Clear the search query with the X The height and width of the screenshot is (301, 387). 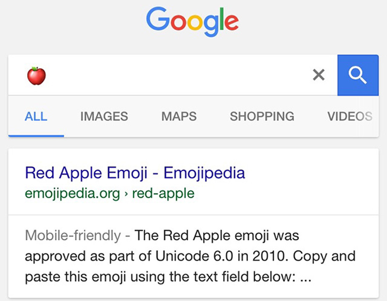(x=319, y=75)
